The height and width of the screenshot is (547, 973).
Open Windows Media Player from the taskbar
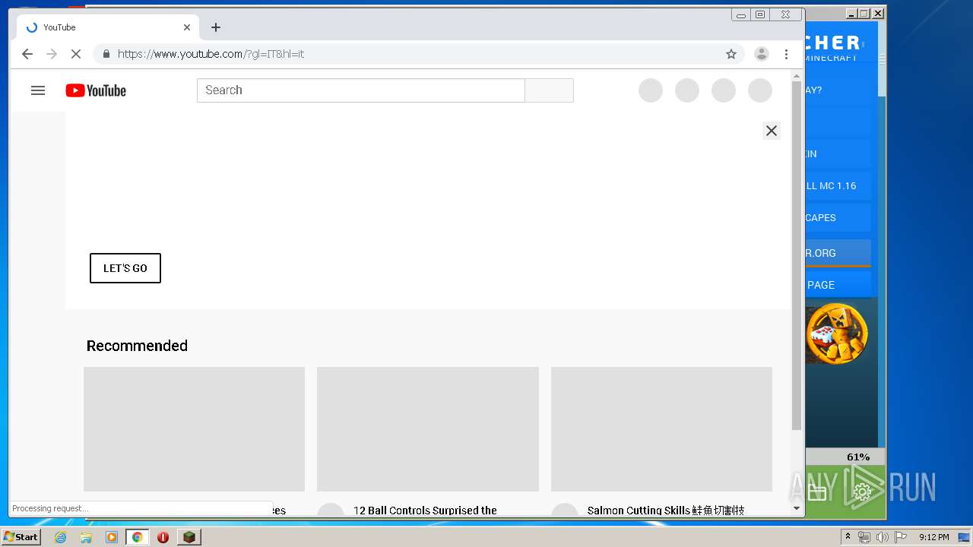click(x=112, y=537)
